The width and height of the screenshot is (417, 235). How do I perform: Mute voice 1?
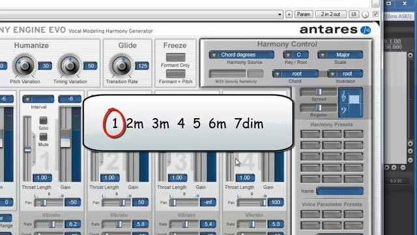pos(44,136)
